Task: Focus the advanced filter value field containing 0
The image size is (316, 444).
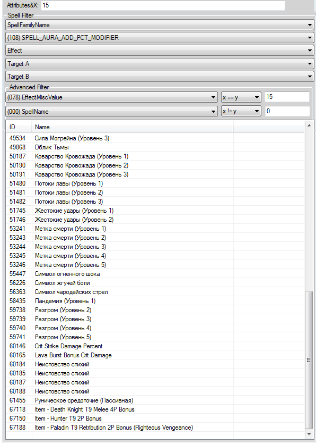Action: [287, 111]
